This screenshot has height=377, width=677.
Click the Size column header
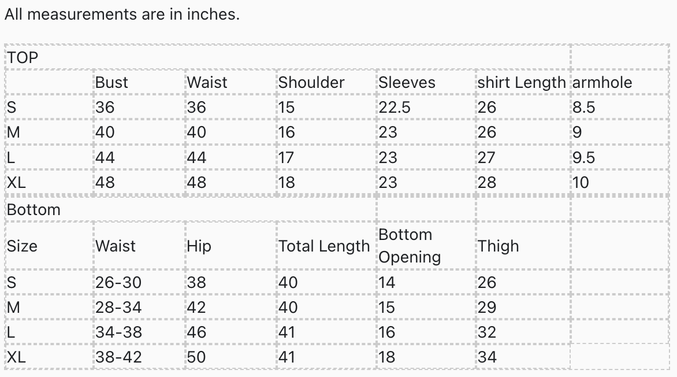click(x=22, y=246)
